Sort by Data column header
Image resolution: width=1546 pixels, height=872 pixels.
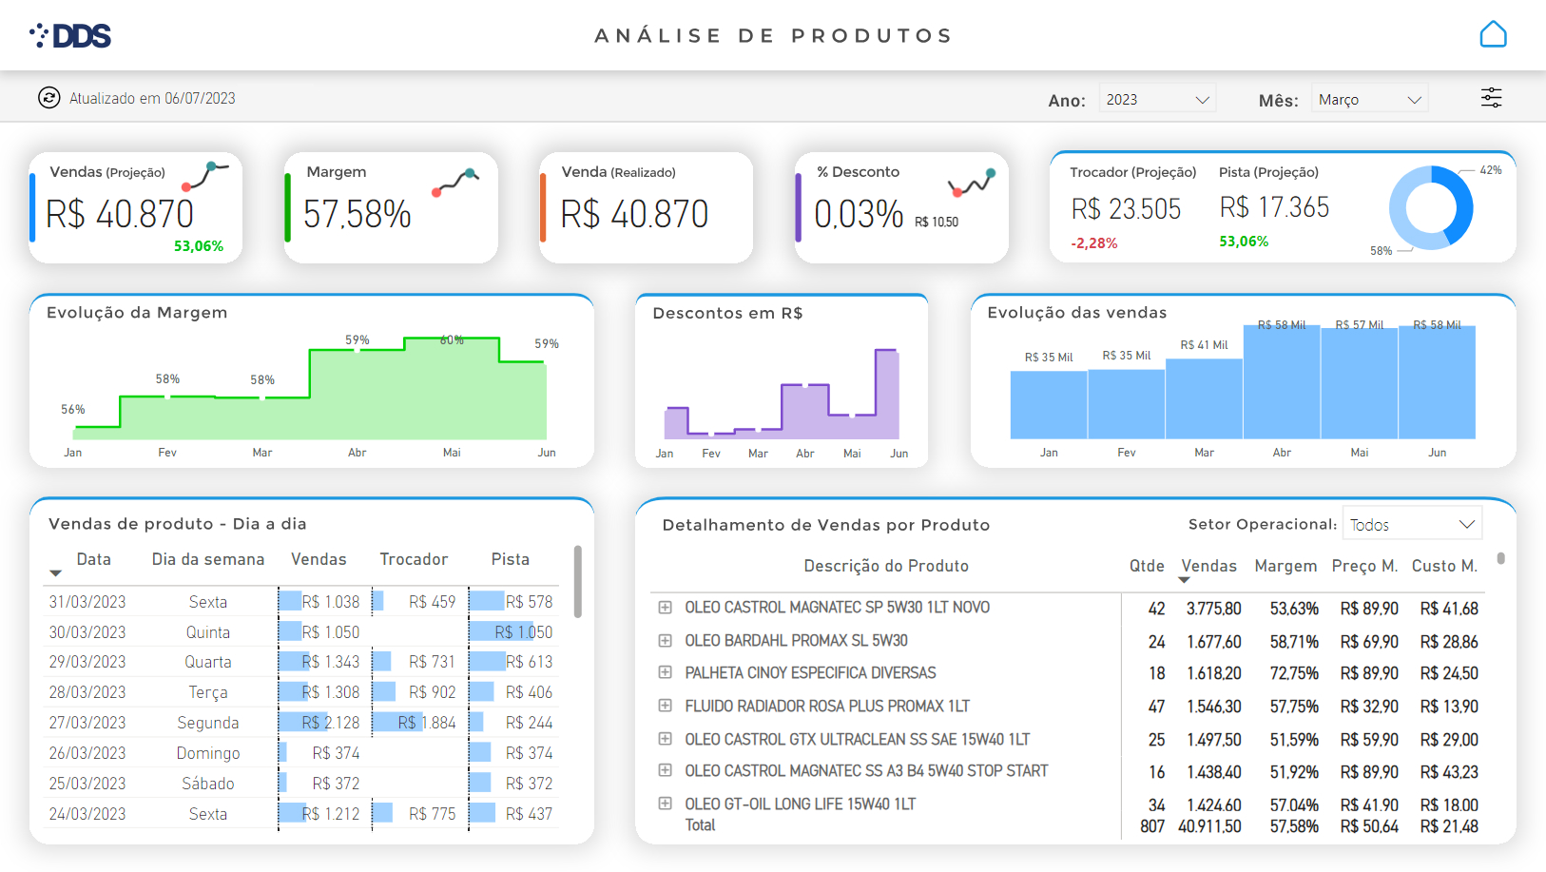click(x=94, y=559)
